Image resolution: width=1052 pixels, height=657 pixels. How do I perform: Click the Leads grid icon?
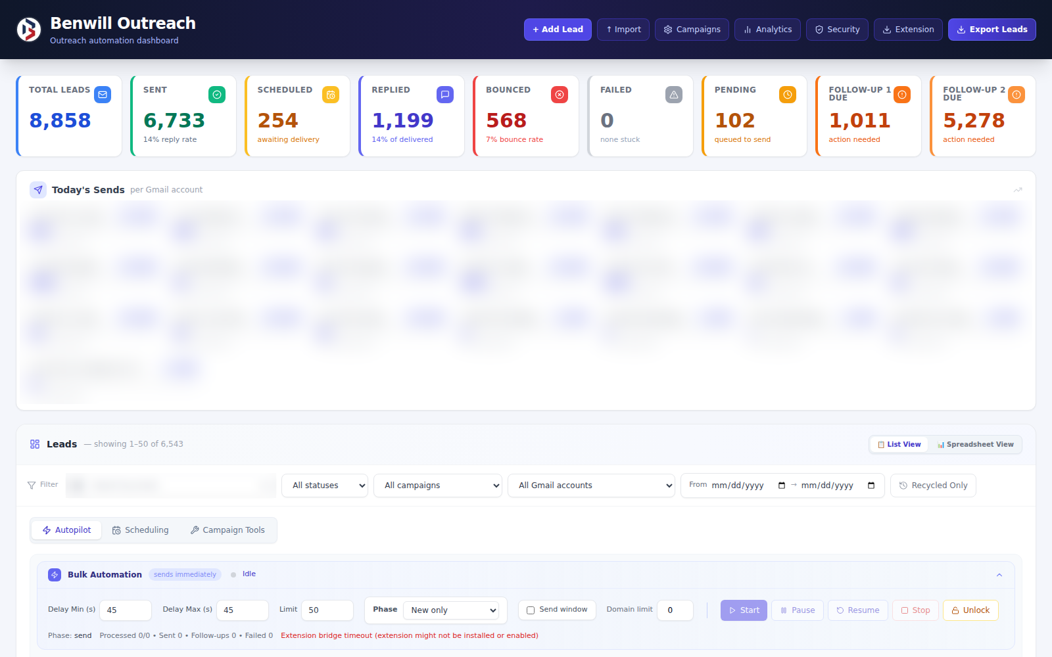point(35,444)
